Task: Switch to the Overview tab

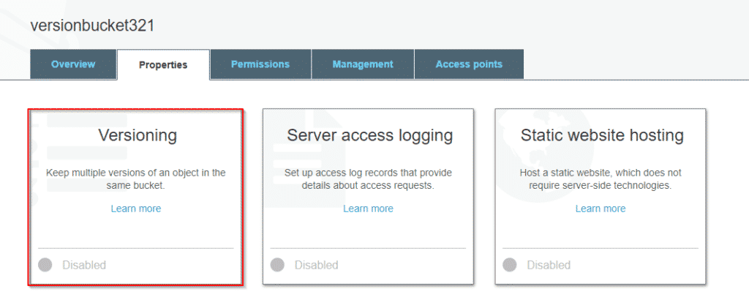Action: 73,64
